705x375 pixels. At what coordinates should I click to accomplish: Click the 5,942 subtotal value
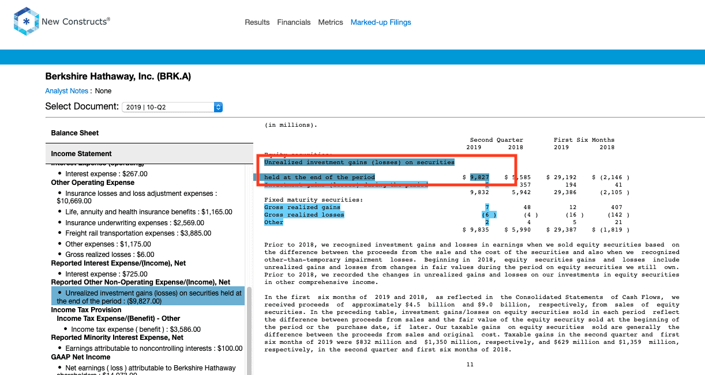click(x=522, y=192)
